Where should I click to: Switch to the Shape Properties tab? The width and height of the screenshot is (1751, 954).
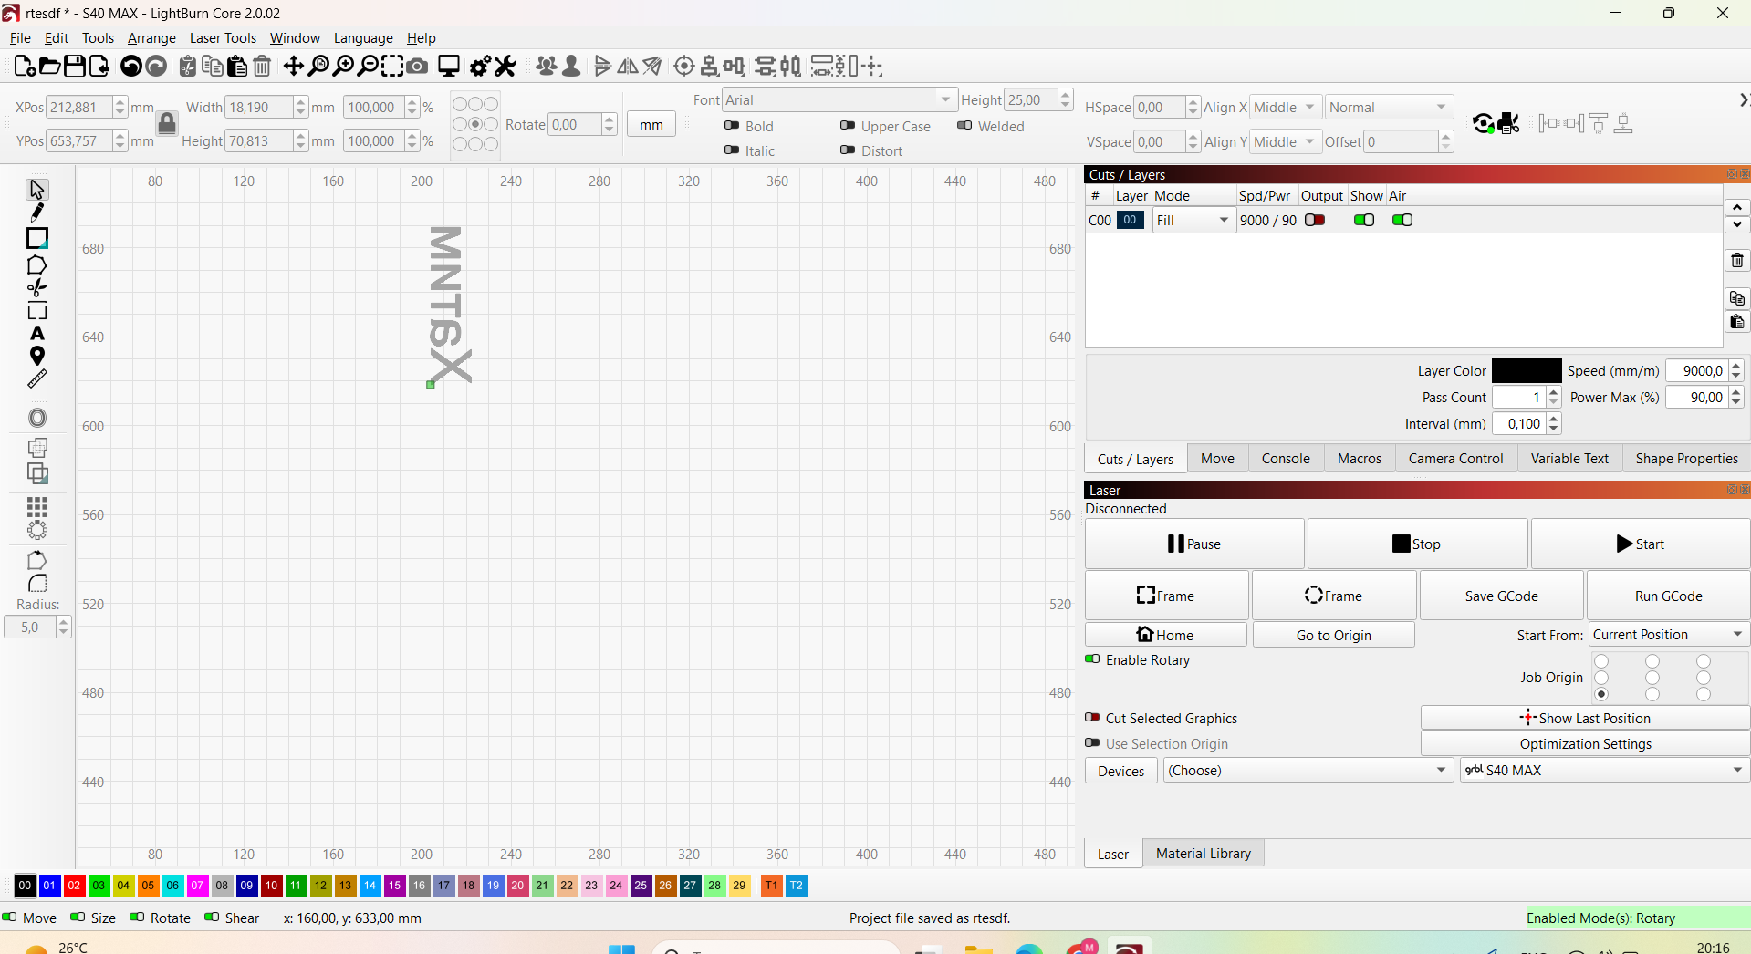[1686, 459]
